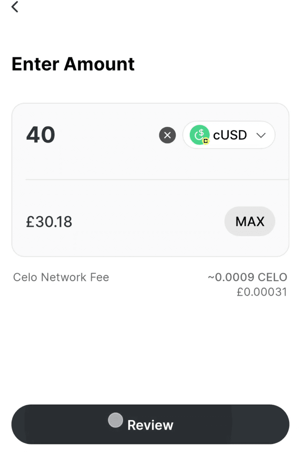Open the cUSD token selector pill
The image size is (301, 453).
229,135
